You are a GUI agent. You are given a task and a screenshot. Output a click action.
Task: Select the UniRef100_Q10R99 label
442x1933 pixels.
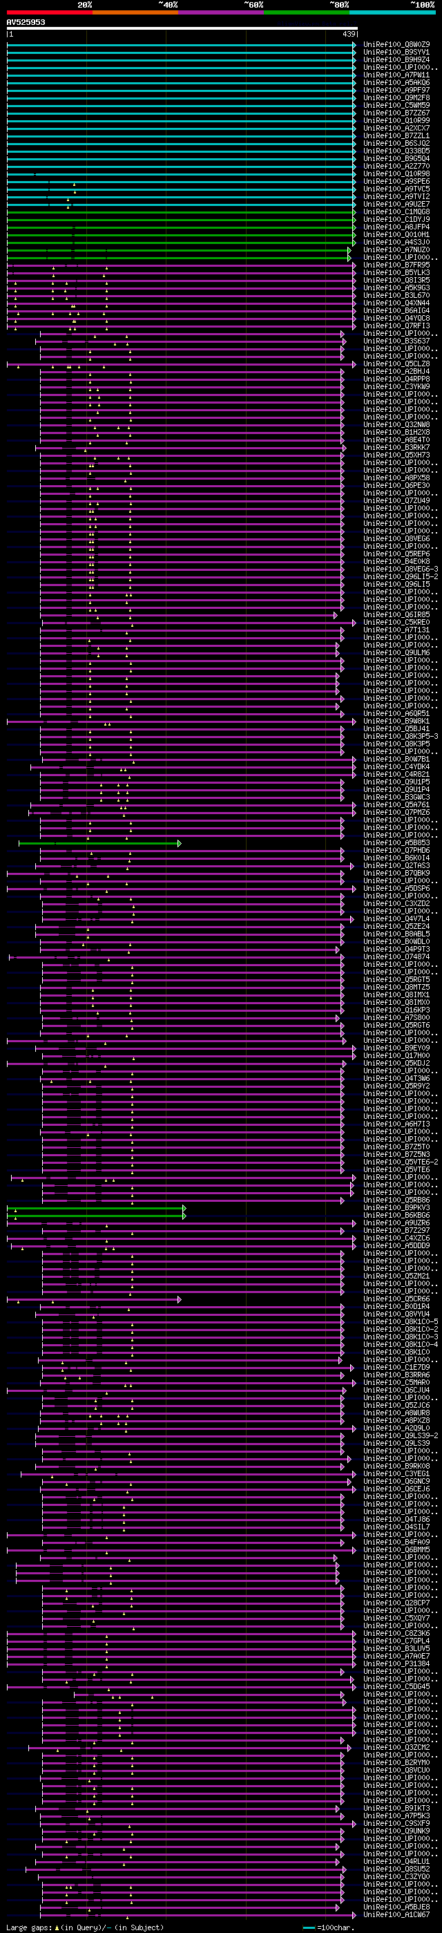397,121
